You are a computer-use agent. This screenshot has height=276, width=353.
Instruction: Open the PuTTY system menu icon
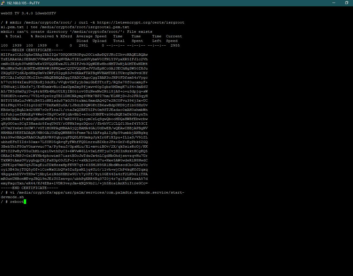3,3
